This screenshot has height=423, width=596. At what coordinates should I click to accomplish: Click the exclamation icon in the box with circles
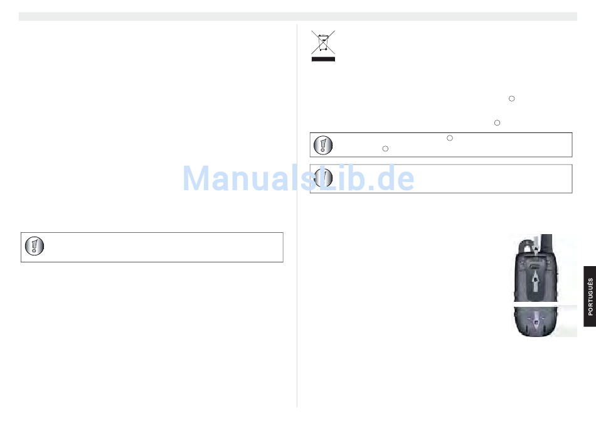click(x=323, y=145)
